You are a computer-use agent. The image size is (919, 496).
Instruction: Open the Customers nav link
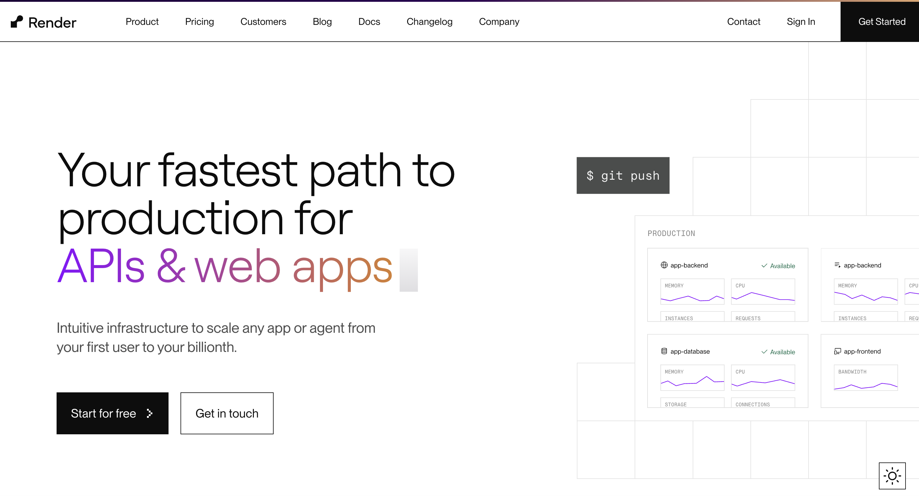(263, 22)
